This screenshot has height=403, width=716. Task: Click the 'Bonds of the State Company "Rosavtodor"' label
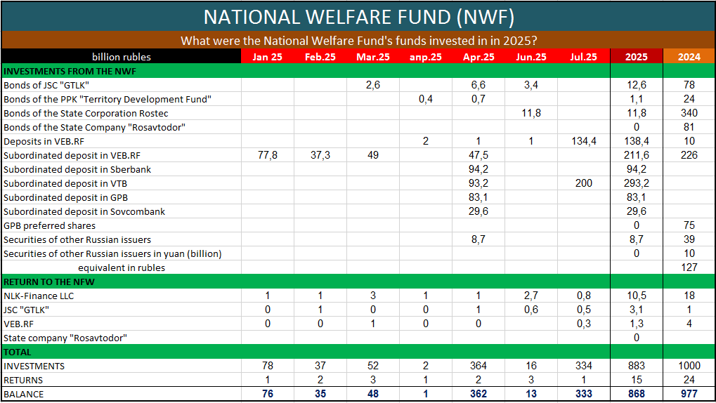pos(95,127)
